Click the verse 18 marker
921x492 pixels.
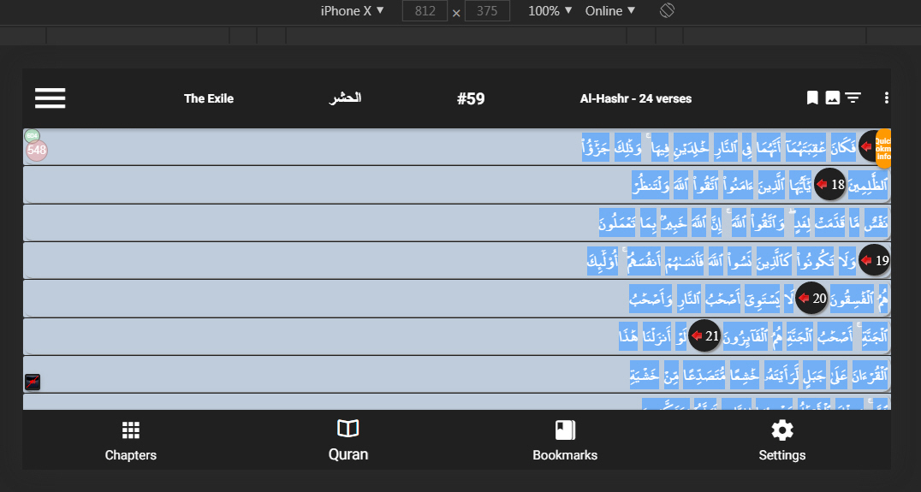(x=829, y=184)
